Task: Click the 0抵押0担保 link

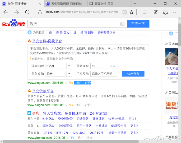Action: (x=119, y=126)
